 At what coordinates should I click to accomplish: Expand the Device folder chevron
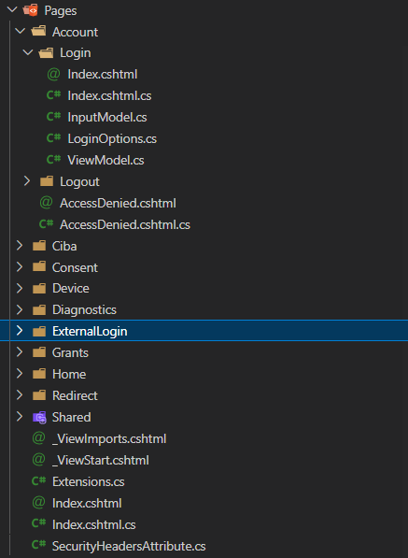20,288
